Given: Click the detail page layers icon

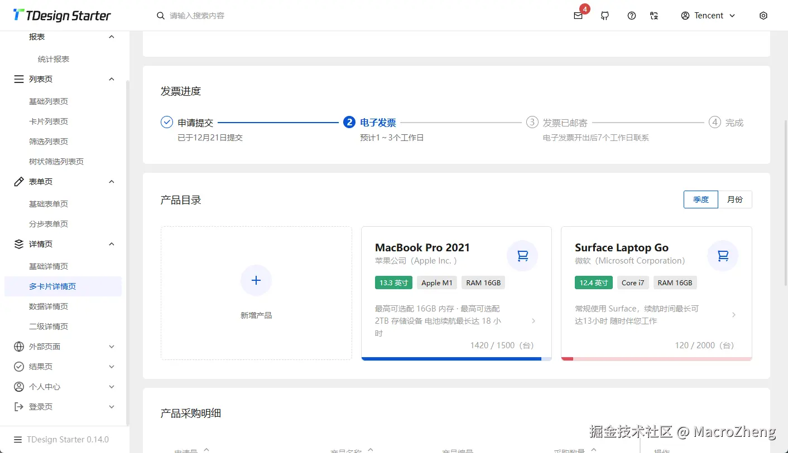Looking at the screenshot, I should click(x=19, y=244).
